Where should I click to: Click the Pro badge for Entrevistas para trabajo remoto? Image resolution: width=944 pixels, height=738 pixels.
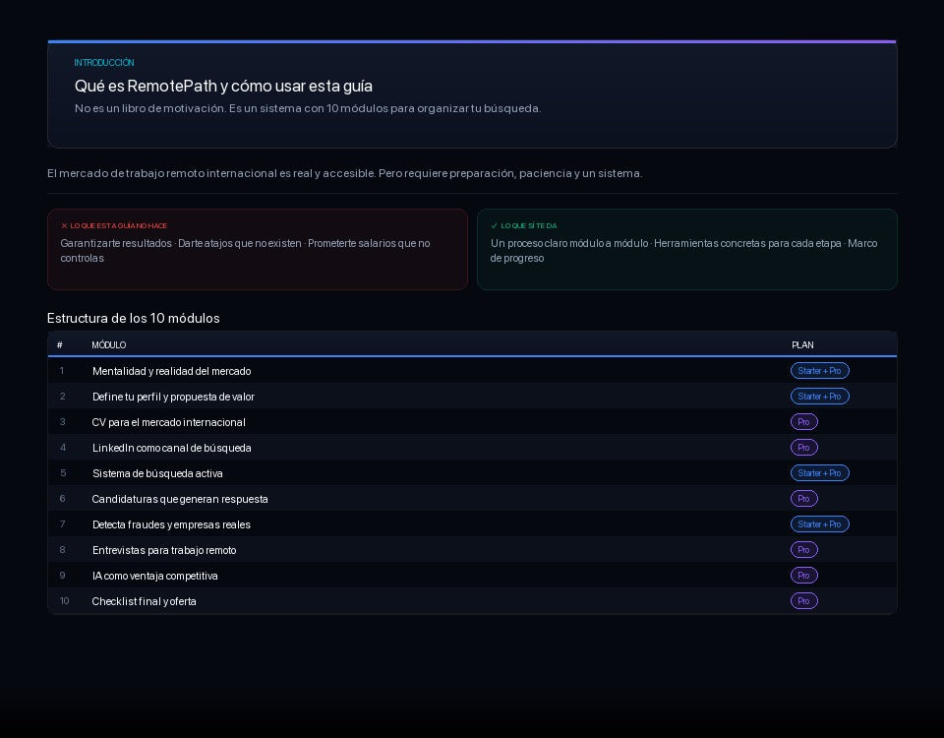[803, 550]
